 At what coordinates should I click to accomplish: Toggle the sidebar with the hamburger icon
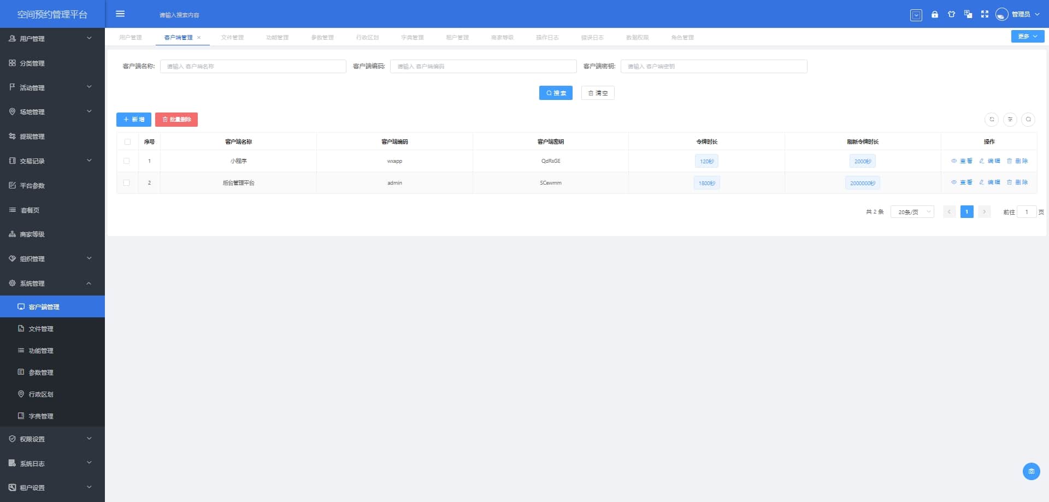point(120,14)
